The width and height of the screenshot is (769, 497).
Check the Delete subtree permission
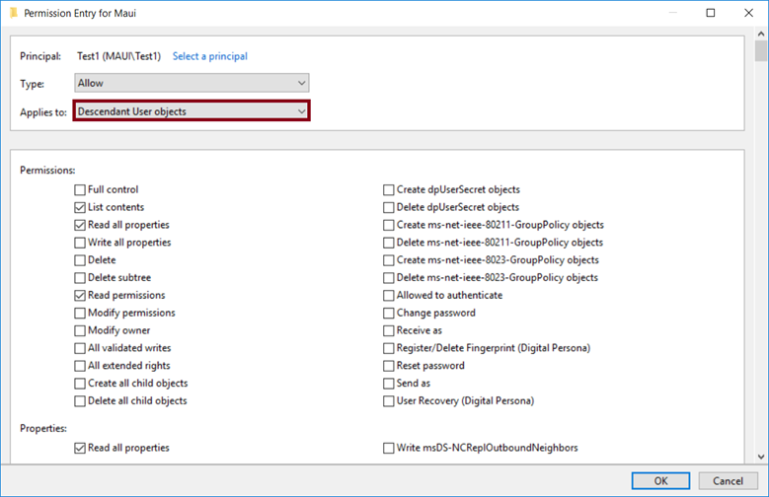pos(80,278)
